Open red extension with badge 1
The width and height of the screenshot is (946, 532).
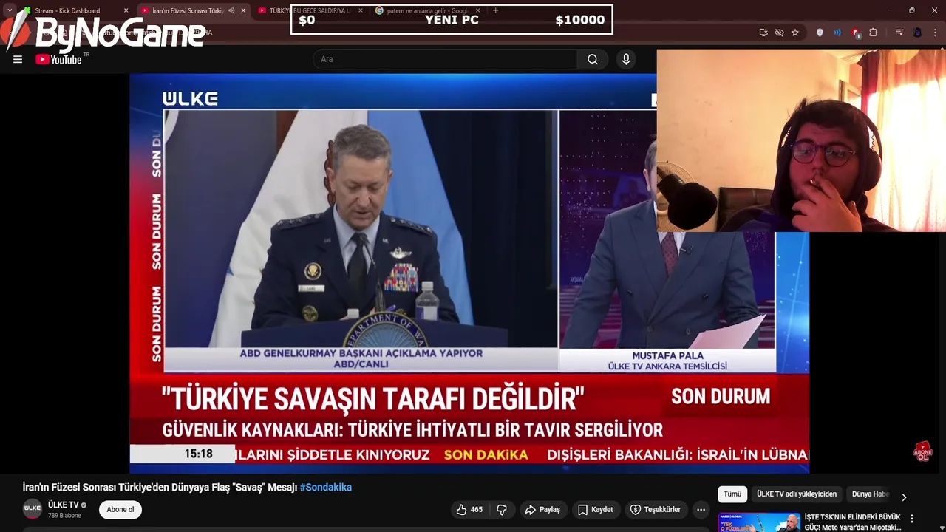click(855, 33)
